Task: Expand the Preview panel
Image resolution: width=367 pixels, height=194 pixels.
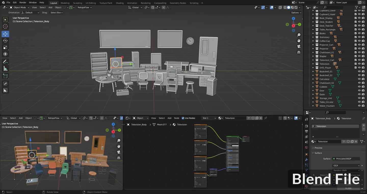Action: [x=318, y=148]
